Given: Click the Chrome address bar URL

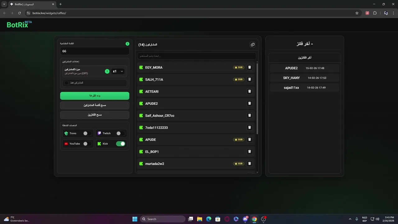Looking at the screenshot, I should click(x=49, y=13).
